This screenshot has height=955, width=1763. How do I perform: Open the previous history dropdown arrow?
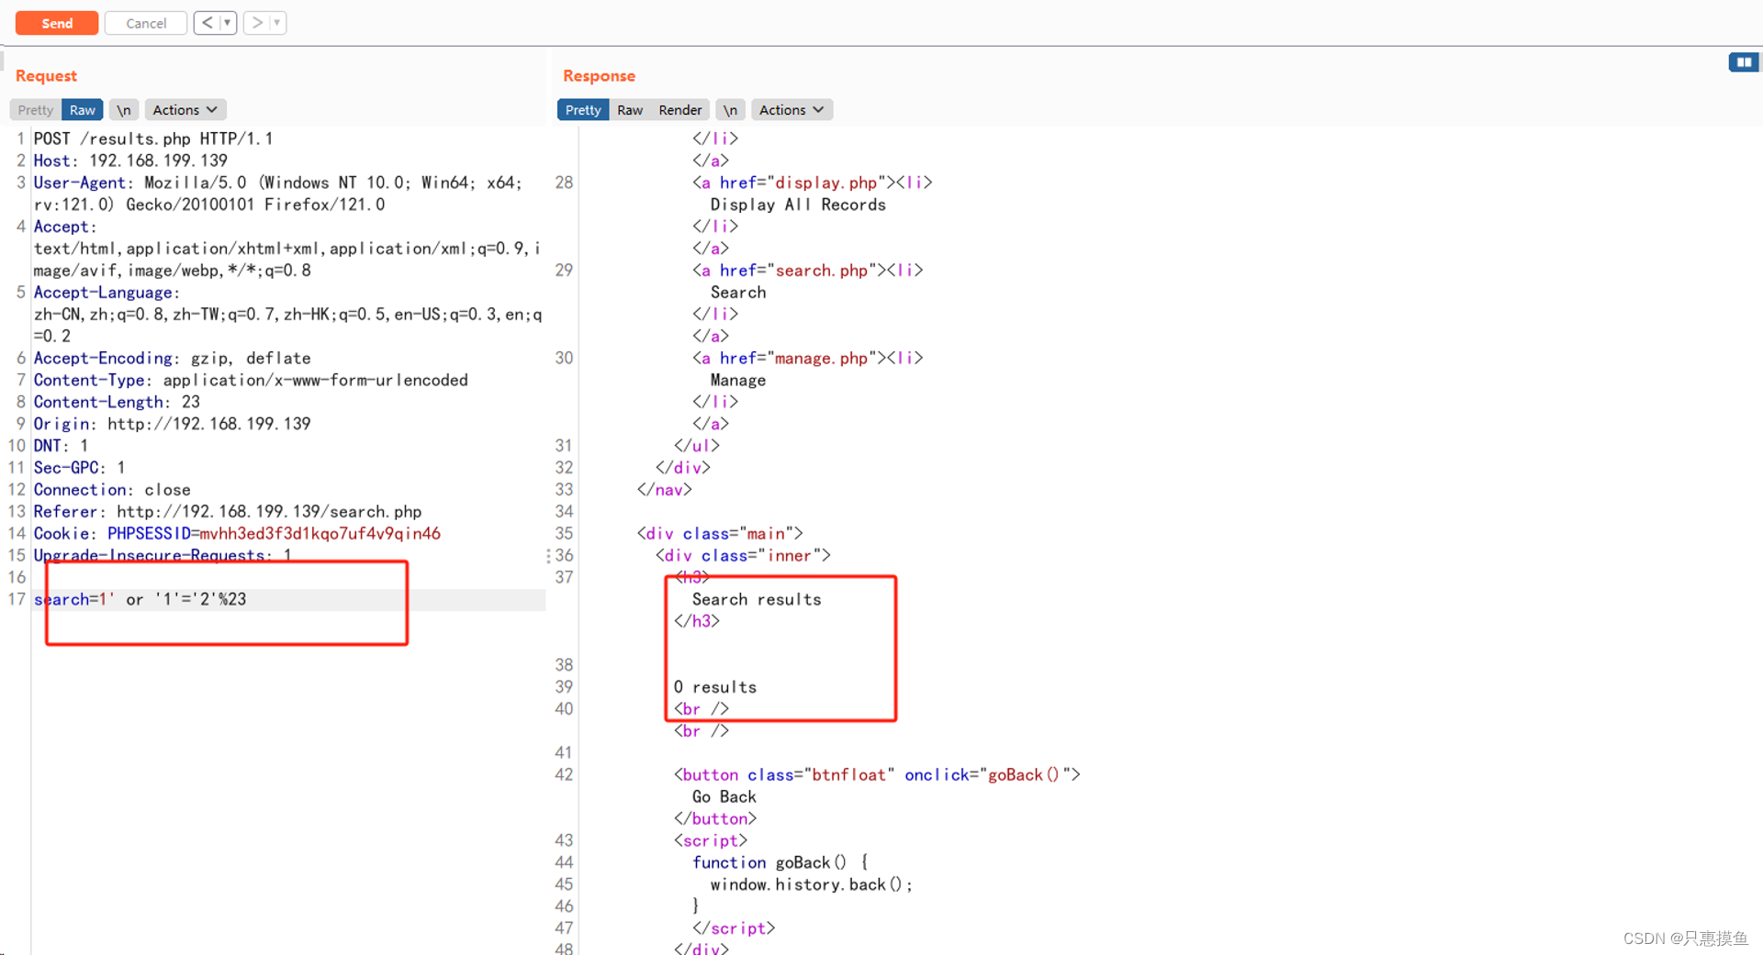[x=228, y=22]
